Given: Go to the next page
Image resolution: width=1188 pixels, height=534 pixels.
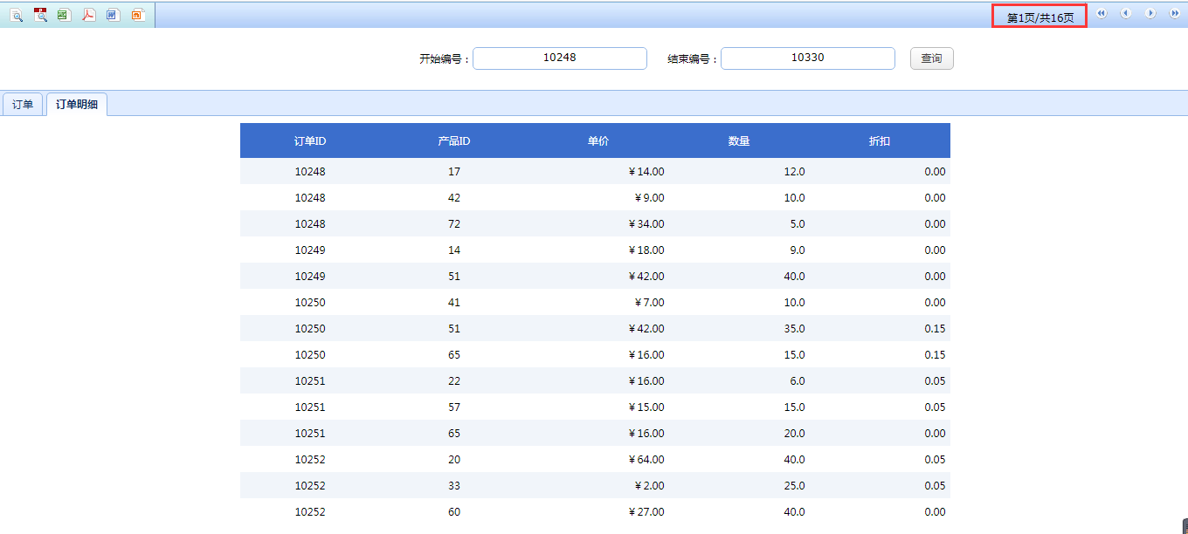Looking at the screenshot, I should [x=1150, y=14].
